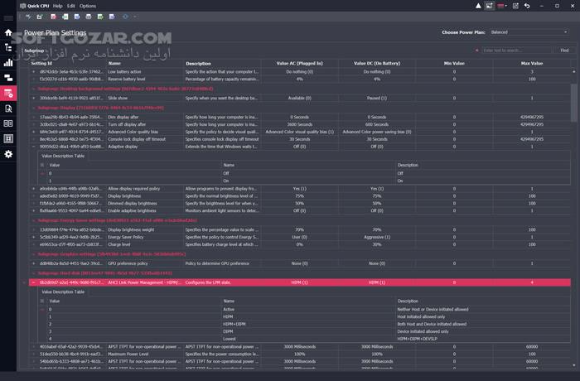Viewport: 580px width, 381px height.
Task: Open the Edit menu
Action: 70,5
